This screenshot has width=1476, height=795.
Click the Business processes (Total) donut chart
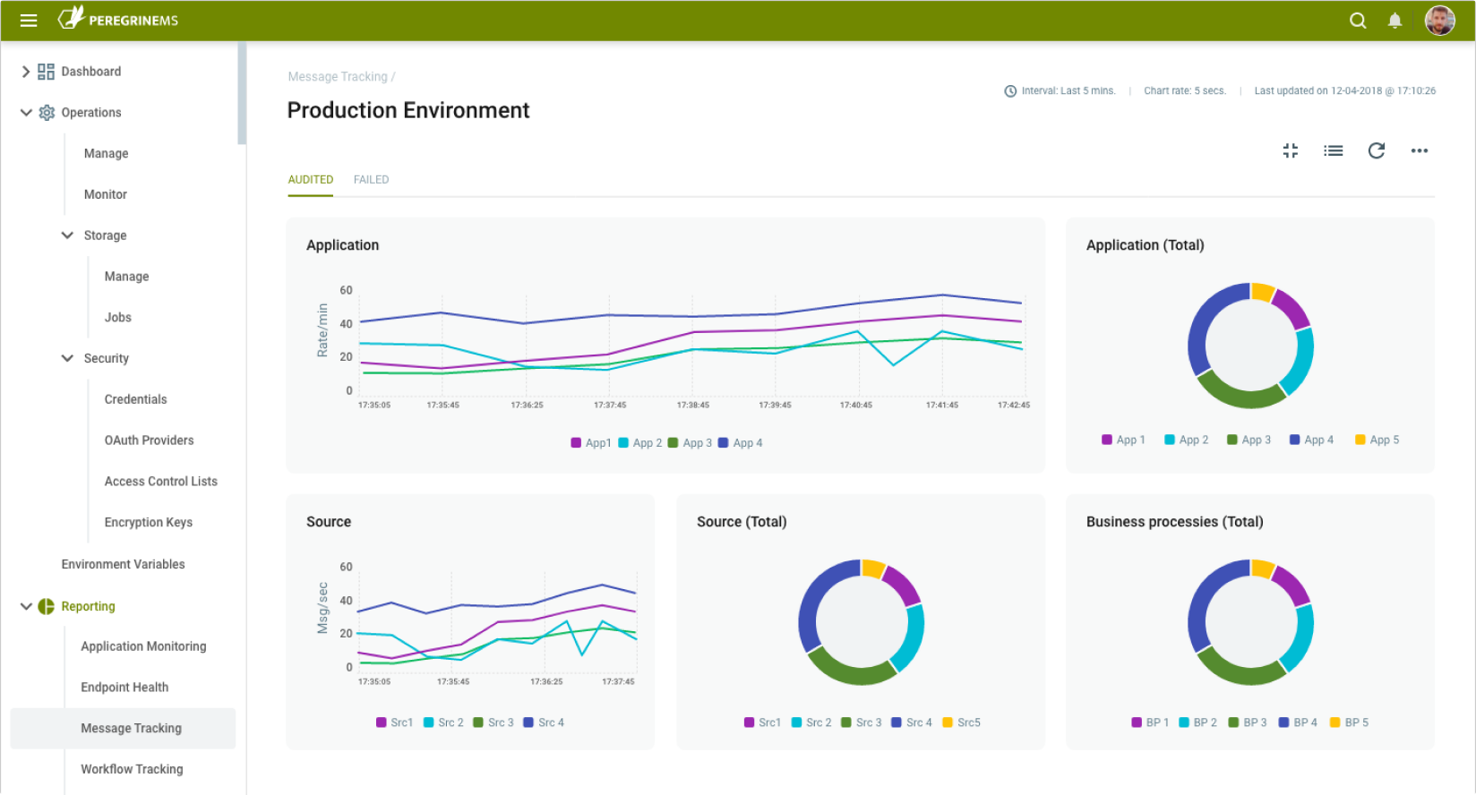point(1250,622)
